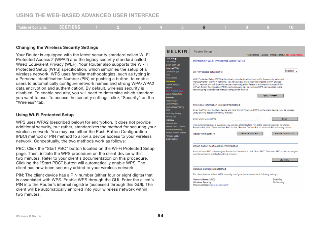Open Security Log in the sidebar

[x=171, y=117]
